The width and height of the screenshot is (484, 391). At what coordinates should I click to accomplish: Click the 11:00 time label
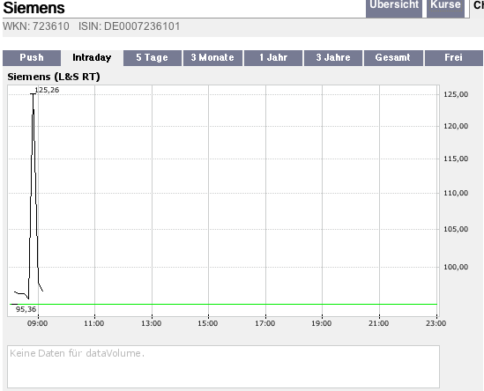[93, 323]
